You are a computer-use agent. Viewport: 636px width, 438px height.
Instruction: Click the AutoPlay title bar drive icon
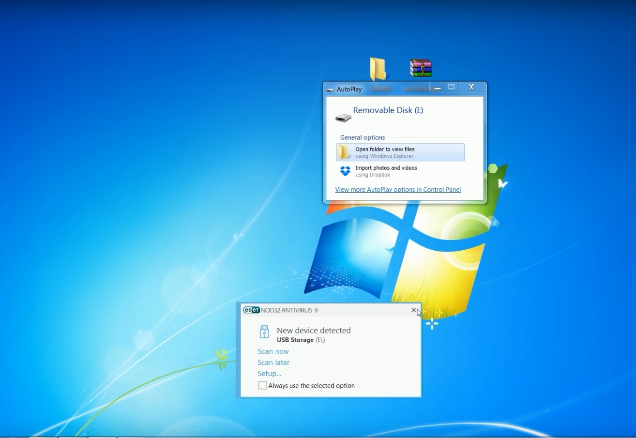(x=331, y=90)
